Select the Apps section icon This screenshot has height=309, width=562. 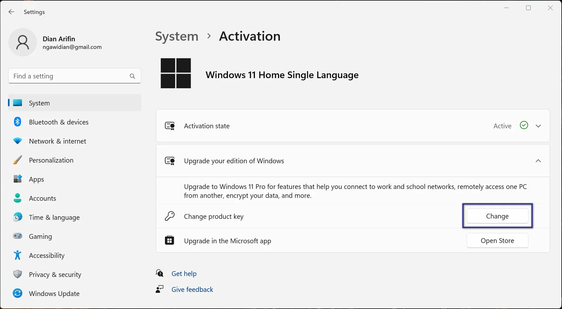point(18,179)
